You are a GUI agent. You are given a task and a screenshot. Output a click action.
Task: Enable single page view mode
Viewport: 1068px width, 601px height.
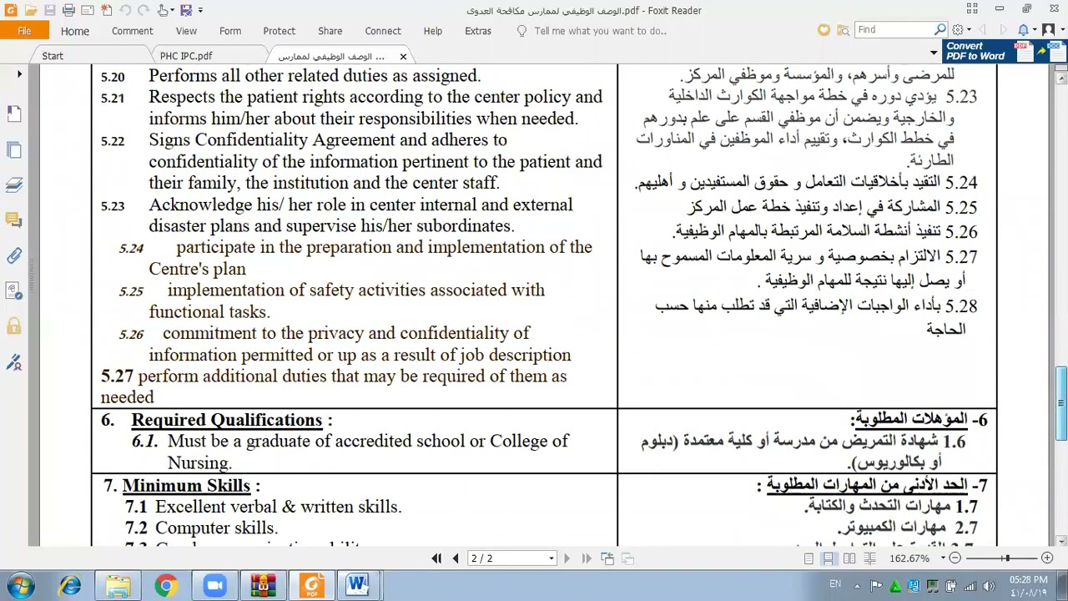[x=809, y=558]
